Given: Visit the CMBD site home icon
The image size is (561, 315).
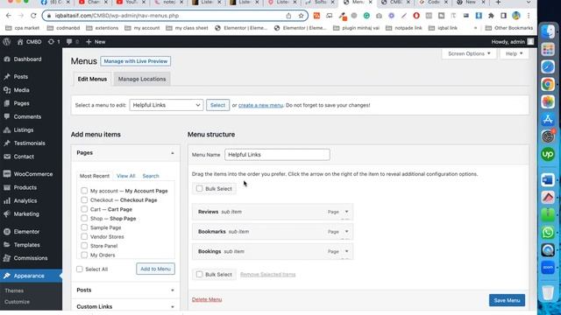Looking at the screenshot, I should coord(20,42).
